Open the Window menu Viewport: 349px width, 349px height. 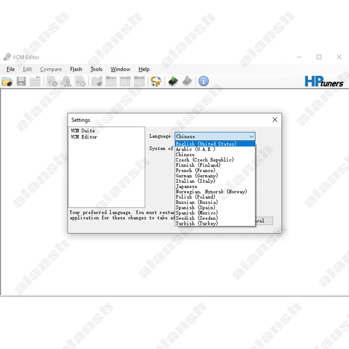coord(120,69)
